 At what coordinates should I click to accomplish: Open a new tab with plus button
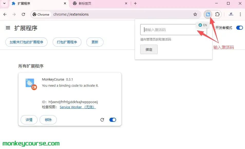[135, 4]
